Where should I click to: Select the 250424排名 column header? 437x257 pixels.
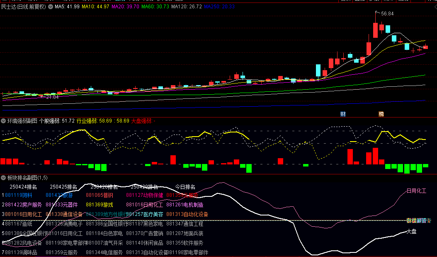(x=23, y=187)
